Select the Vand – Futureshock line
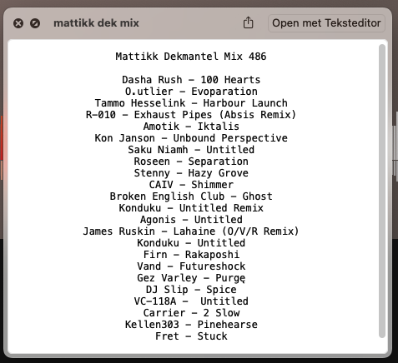398x363 pixels. (191, 266)
